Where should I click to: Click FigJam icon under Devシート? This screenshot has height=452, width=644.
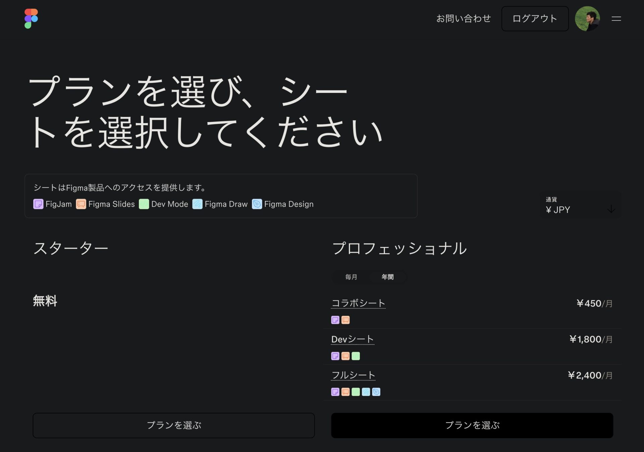(x=335, y=356)
